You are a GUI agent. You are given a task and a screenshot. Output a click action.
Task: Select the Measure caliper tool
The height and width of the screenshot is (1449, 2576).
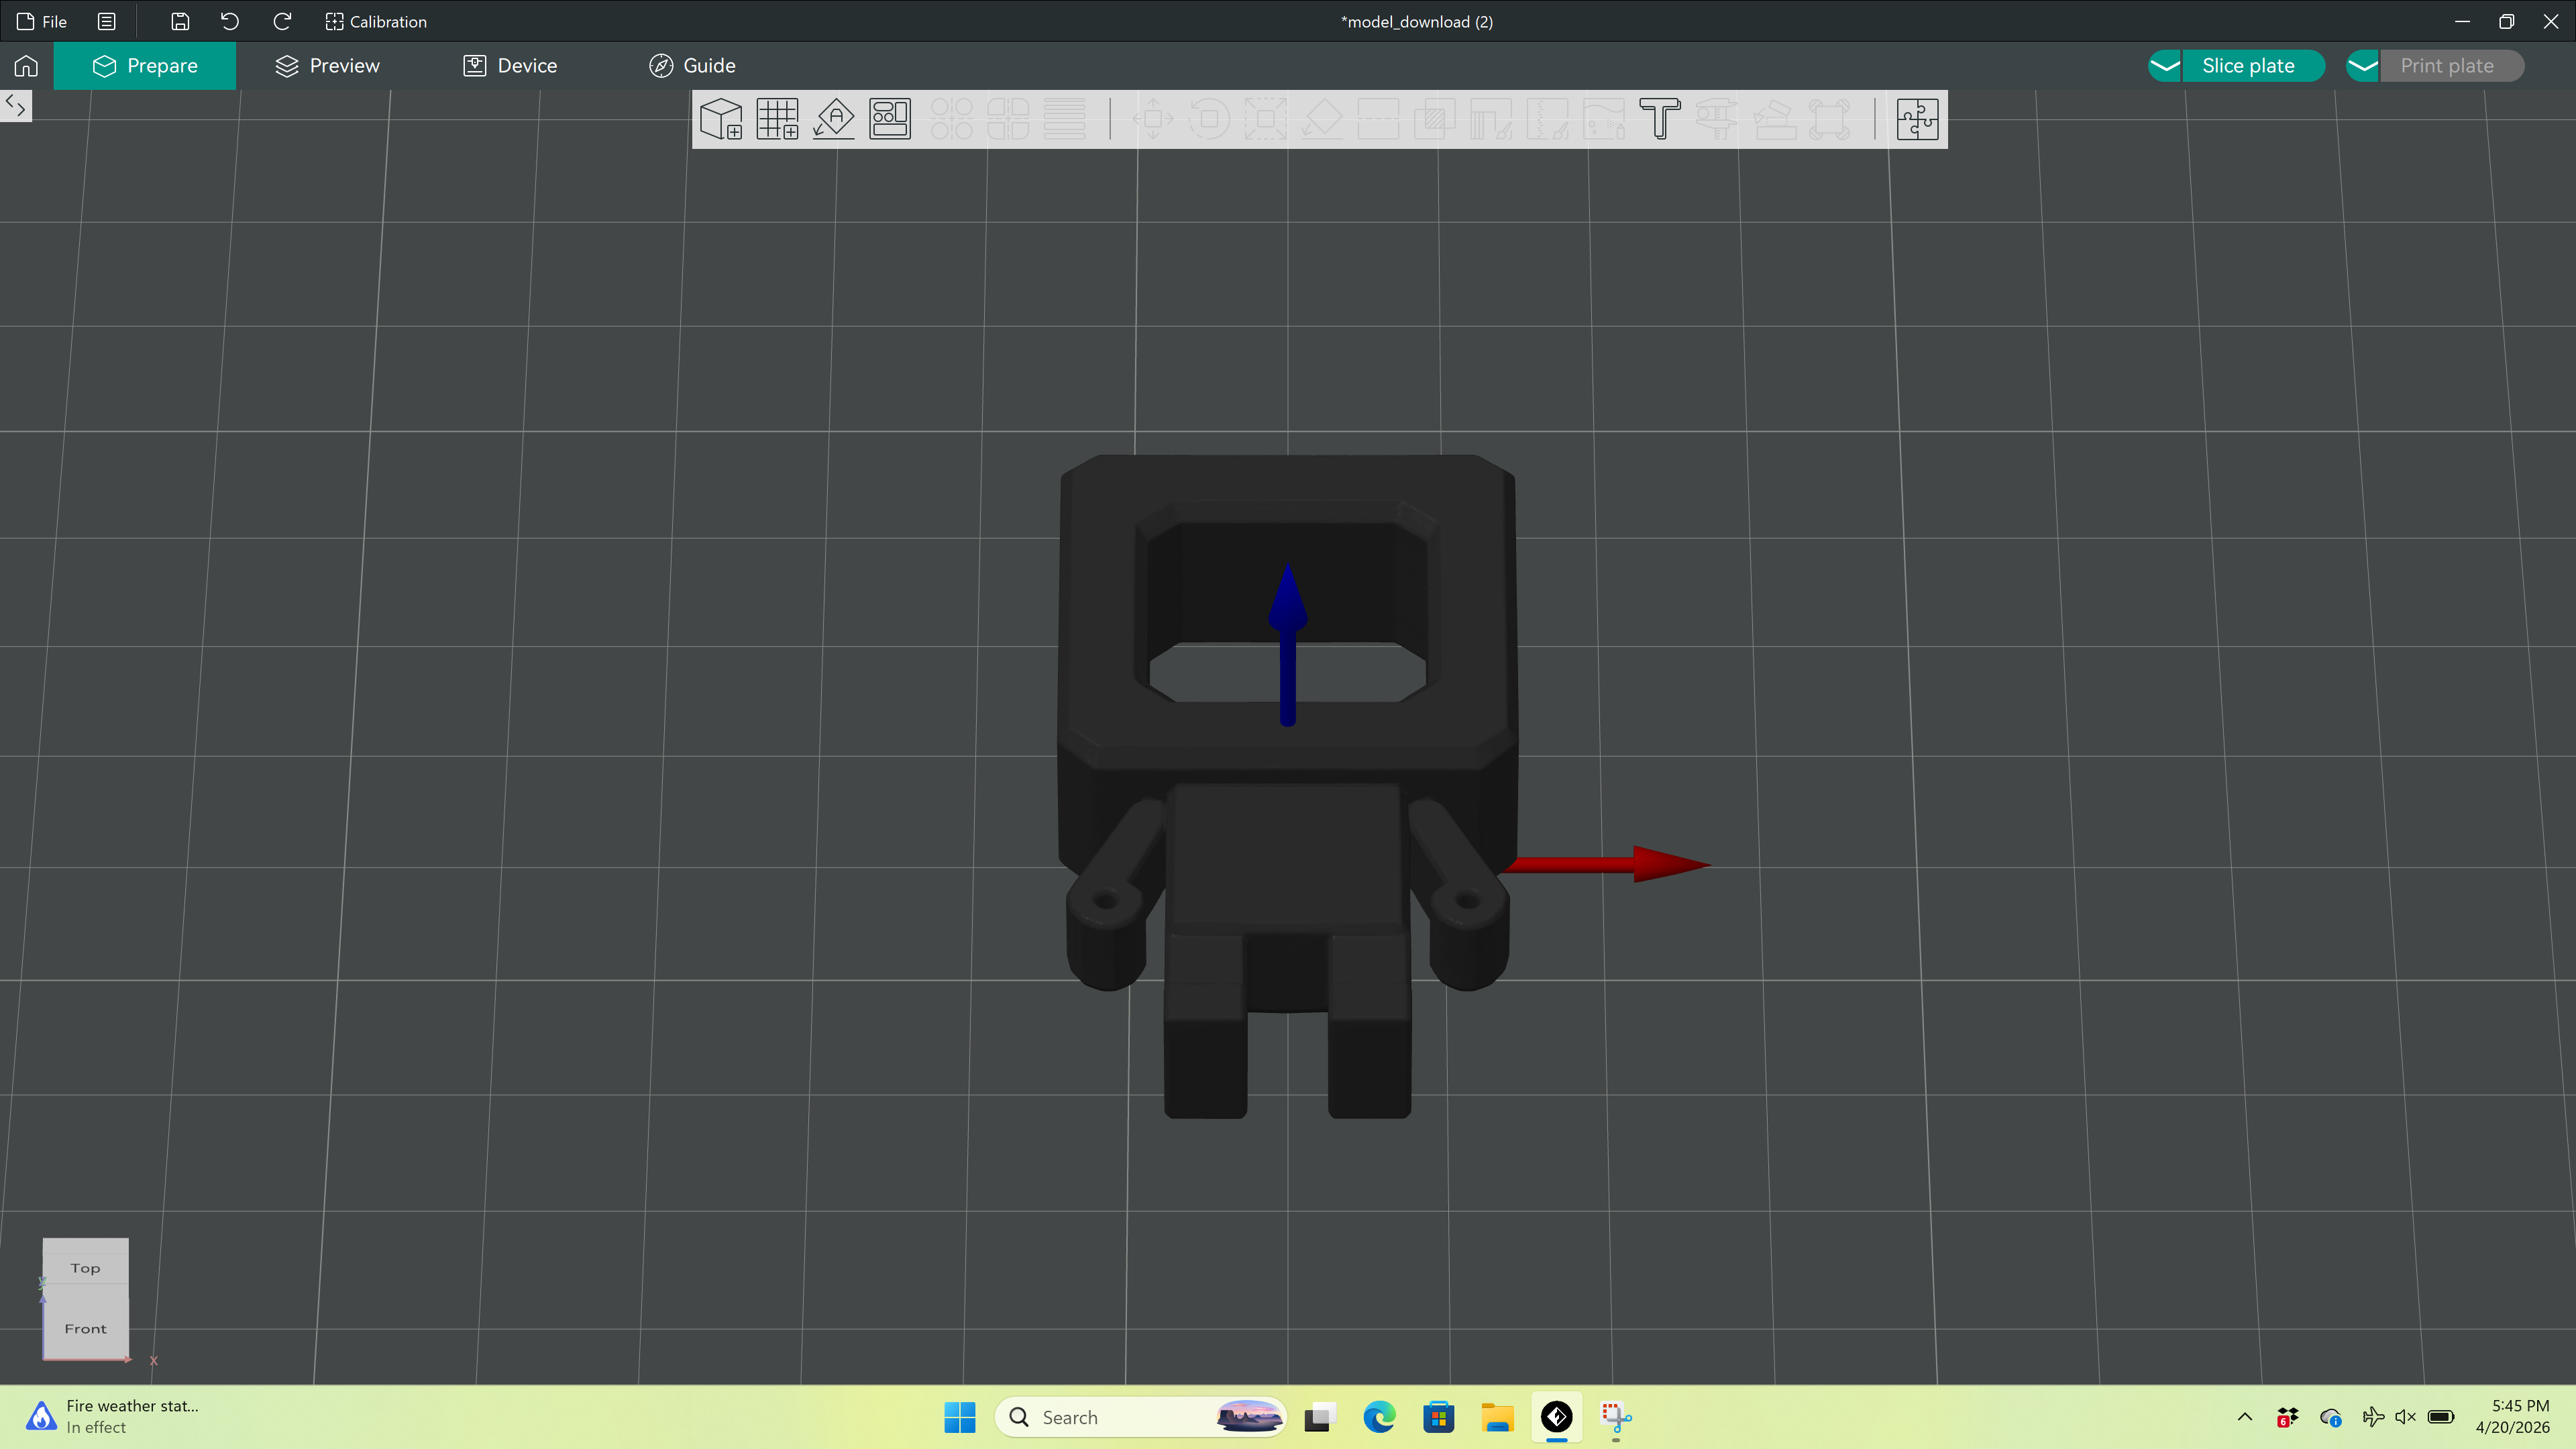click(x=1716, y=119)
